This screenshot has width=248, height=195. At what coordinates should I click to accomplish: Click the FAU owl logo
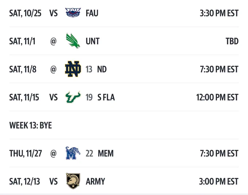coord(73,12)
